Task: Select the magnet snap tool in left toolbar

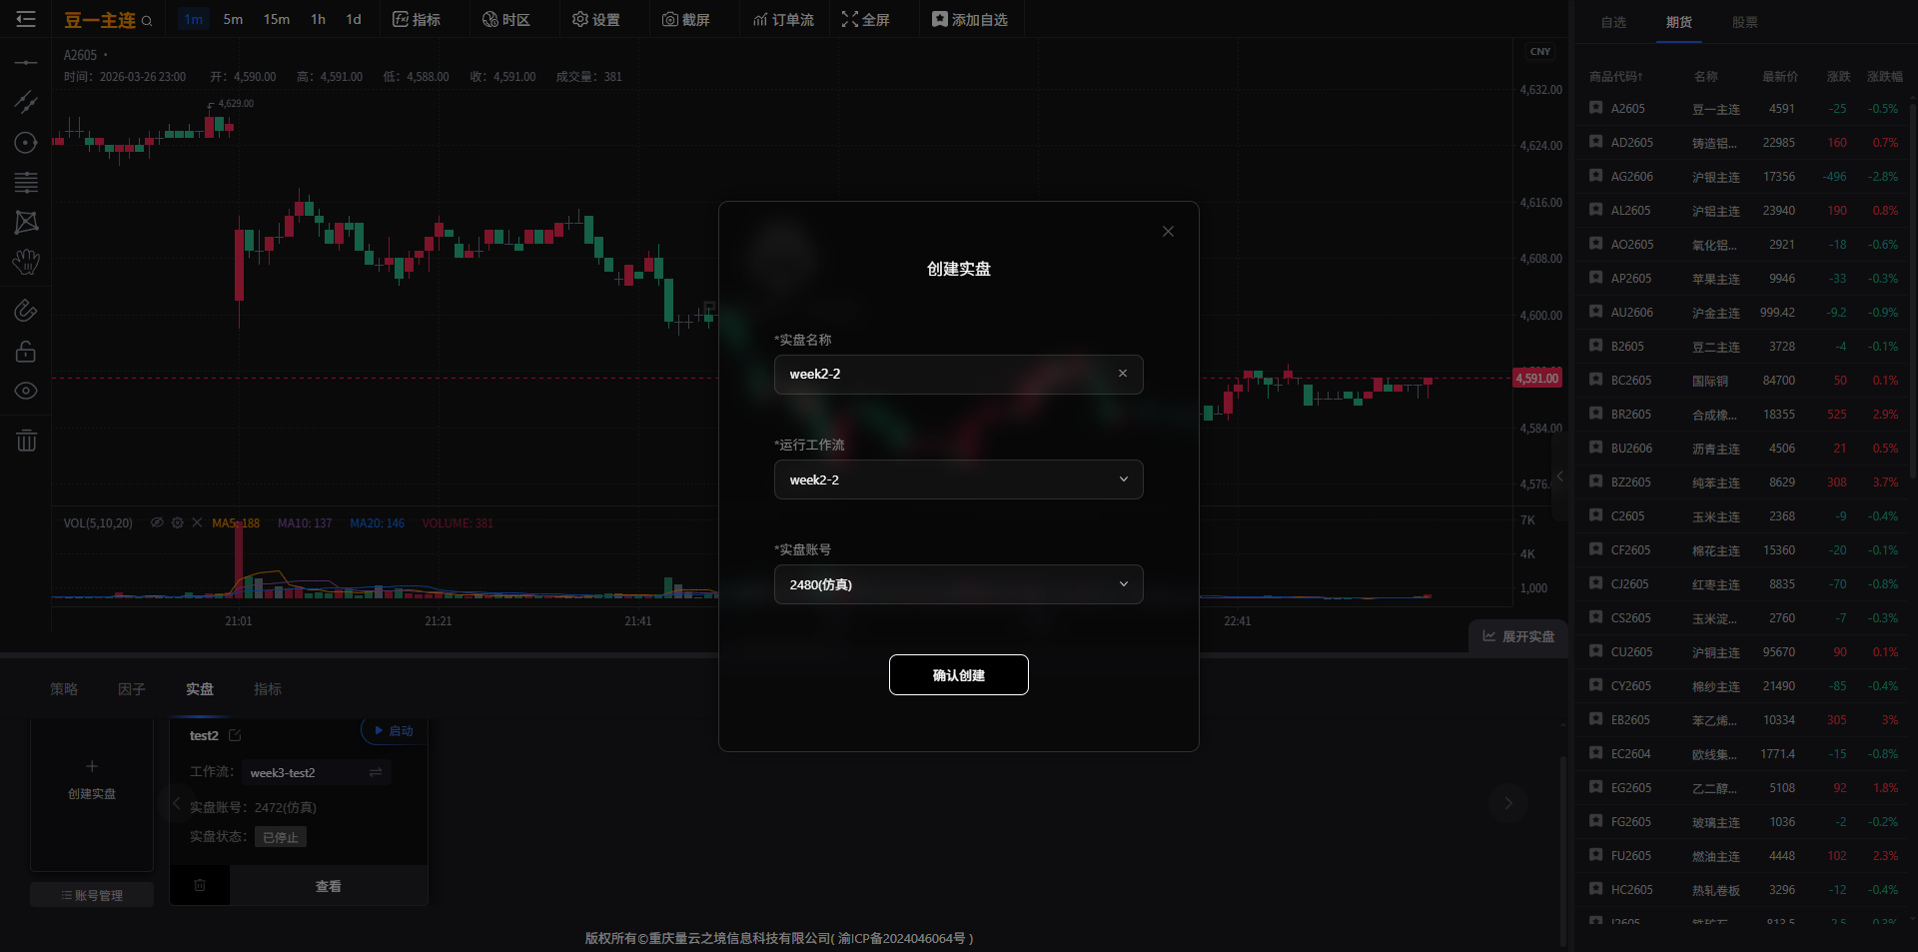Action: coord(26,311)
